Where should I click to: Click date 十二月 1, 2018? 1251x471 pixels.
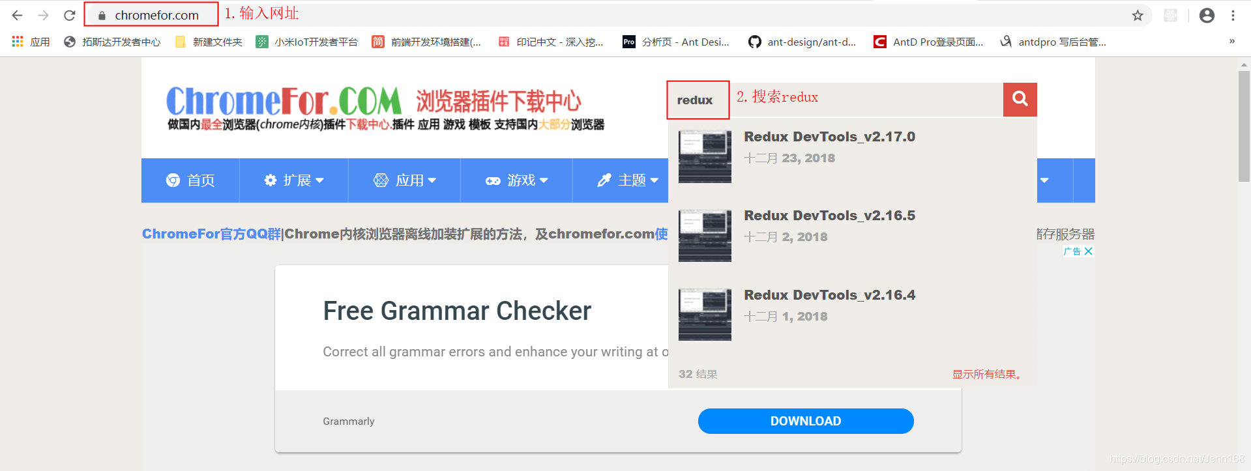tap(786, 317)
